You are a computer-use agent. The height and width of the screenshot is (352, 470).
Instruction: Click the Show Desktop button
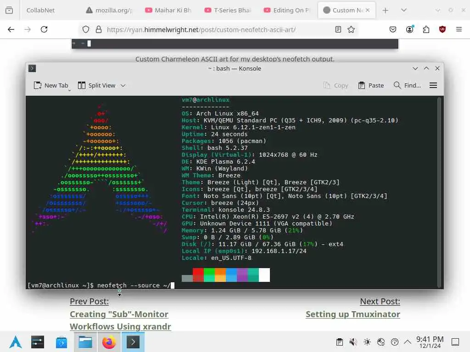455,342
